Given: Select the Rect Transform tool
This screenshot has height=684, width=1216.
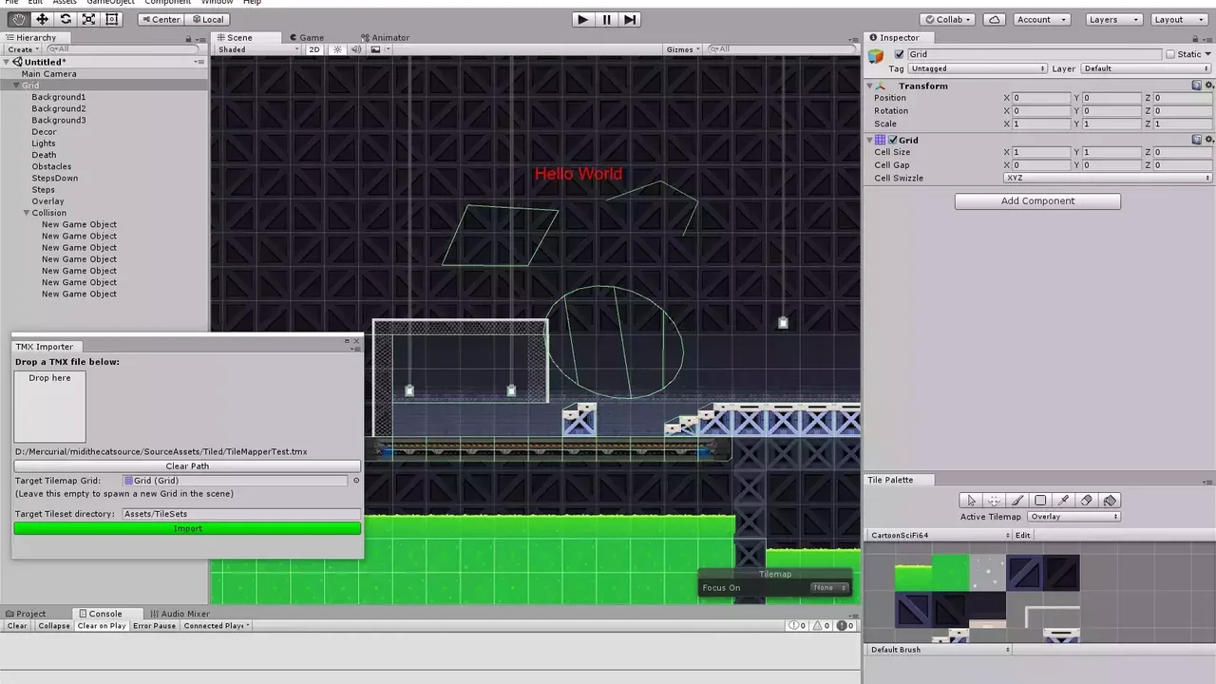Looking at the screenshot, I should pyautogui.click(x=111, y=19).
